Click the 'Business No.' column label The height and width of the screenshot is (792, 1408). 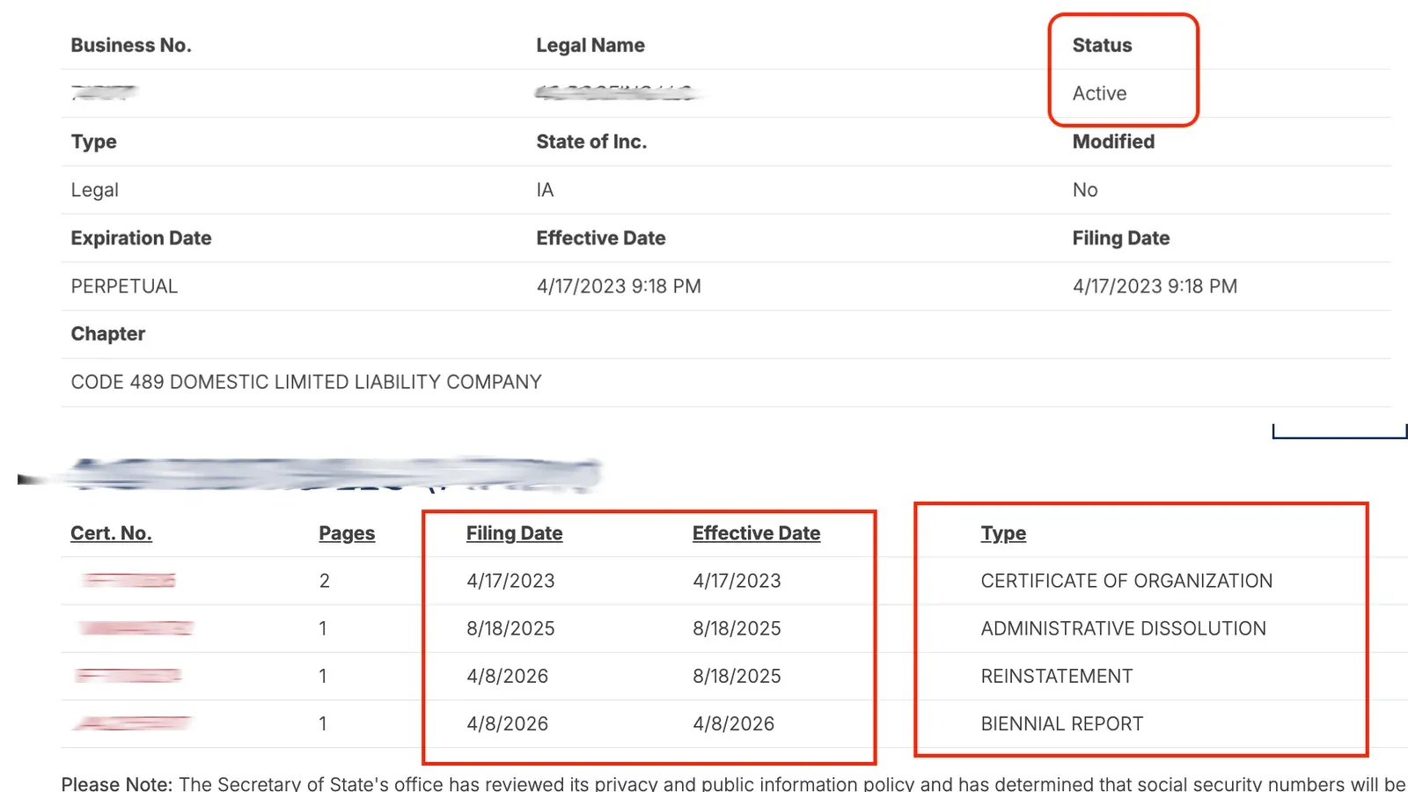click(x=131, y=45)
